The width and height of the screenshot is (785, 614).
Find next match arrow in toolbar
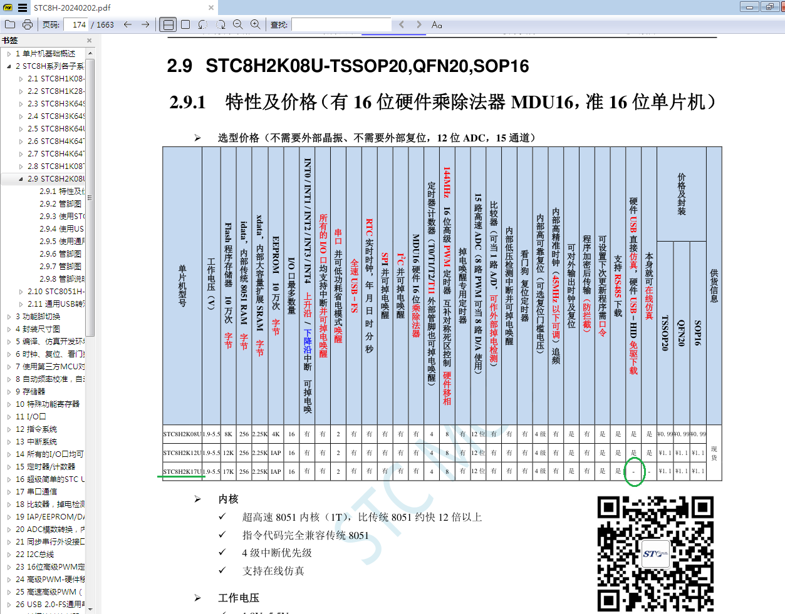419,24
